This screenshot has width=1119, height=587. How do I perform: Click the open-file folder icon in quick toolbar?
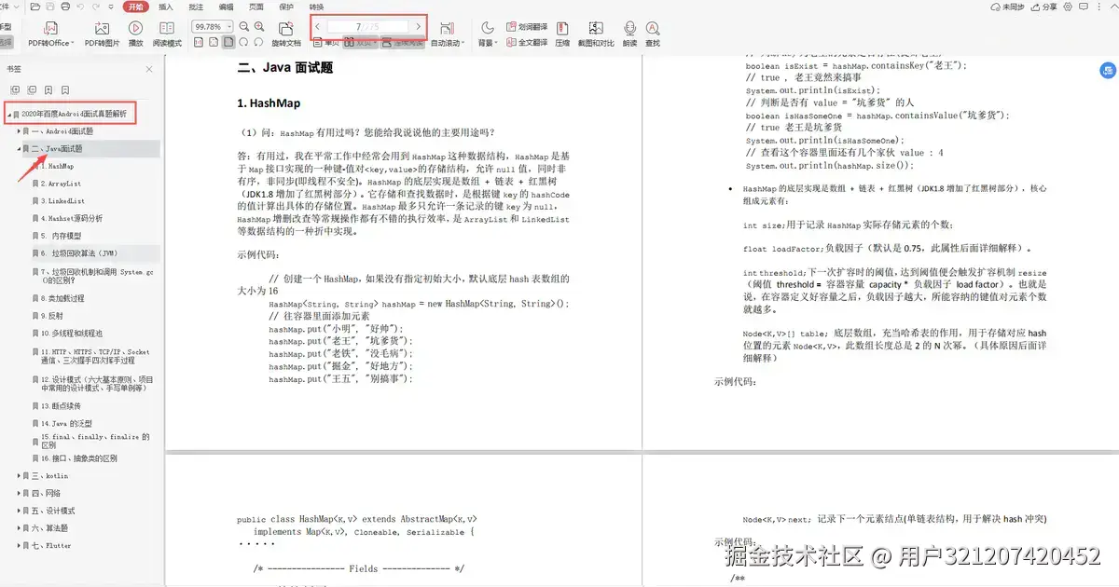tap(35, 7)
